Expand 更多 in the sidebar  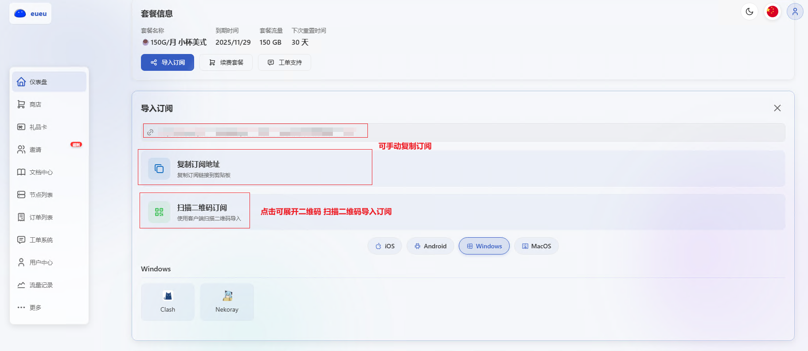tap(35, 308)
